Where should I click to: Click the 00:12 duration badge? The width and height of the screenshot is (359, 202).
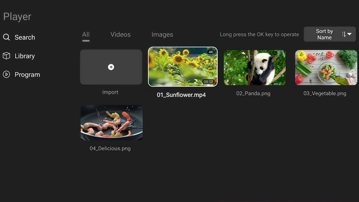[208, 82]
